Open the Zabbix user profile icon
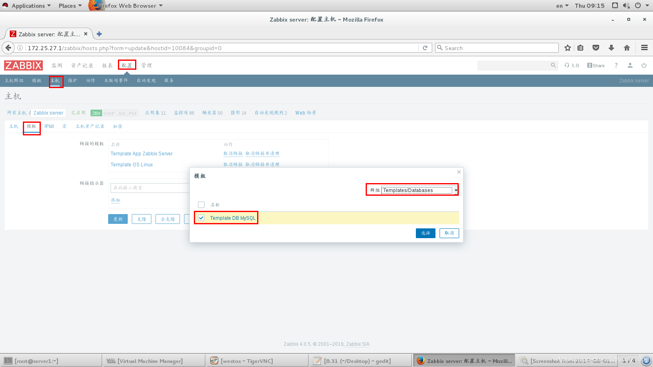This screenshot has height=367, width=653. tap(630, 65)
